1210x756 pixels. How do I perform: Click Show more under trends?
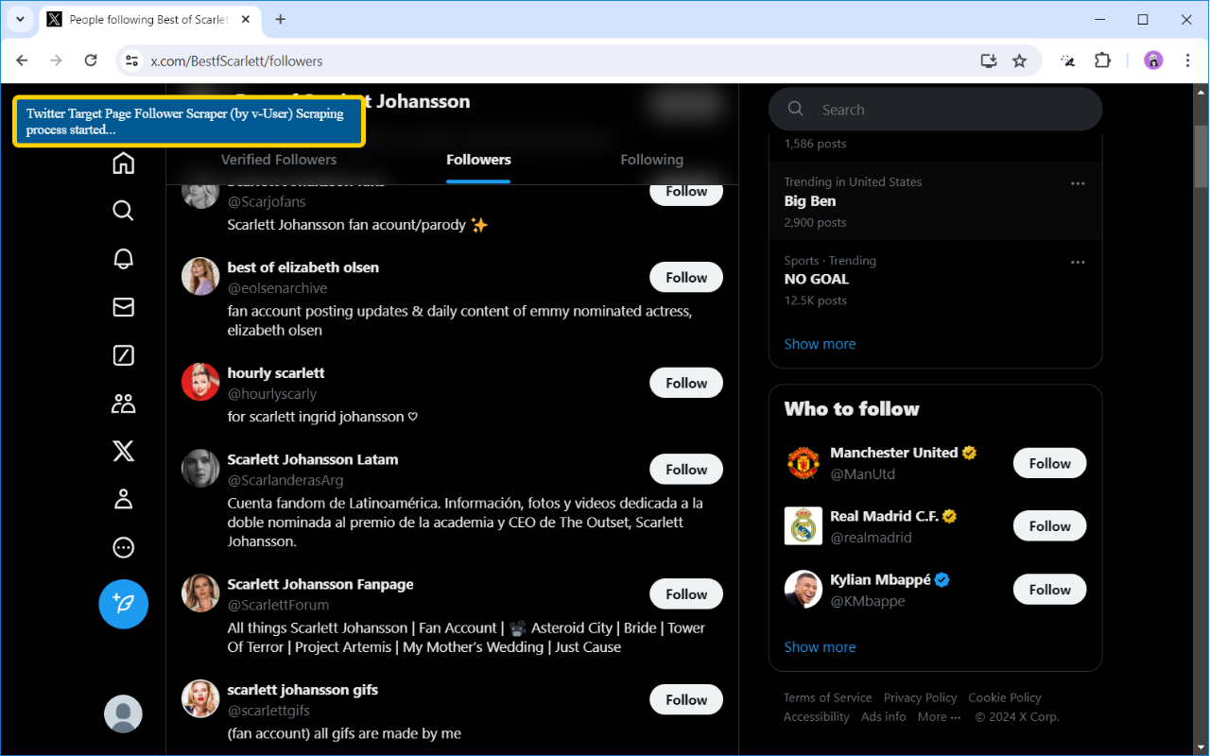point(820,344)
